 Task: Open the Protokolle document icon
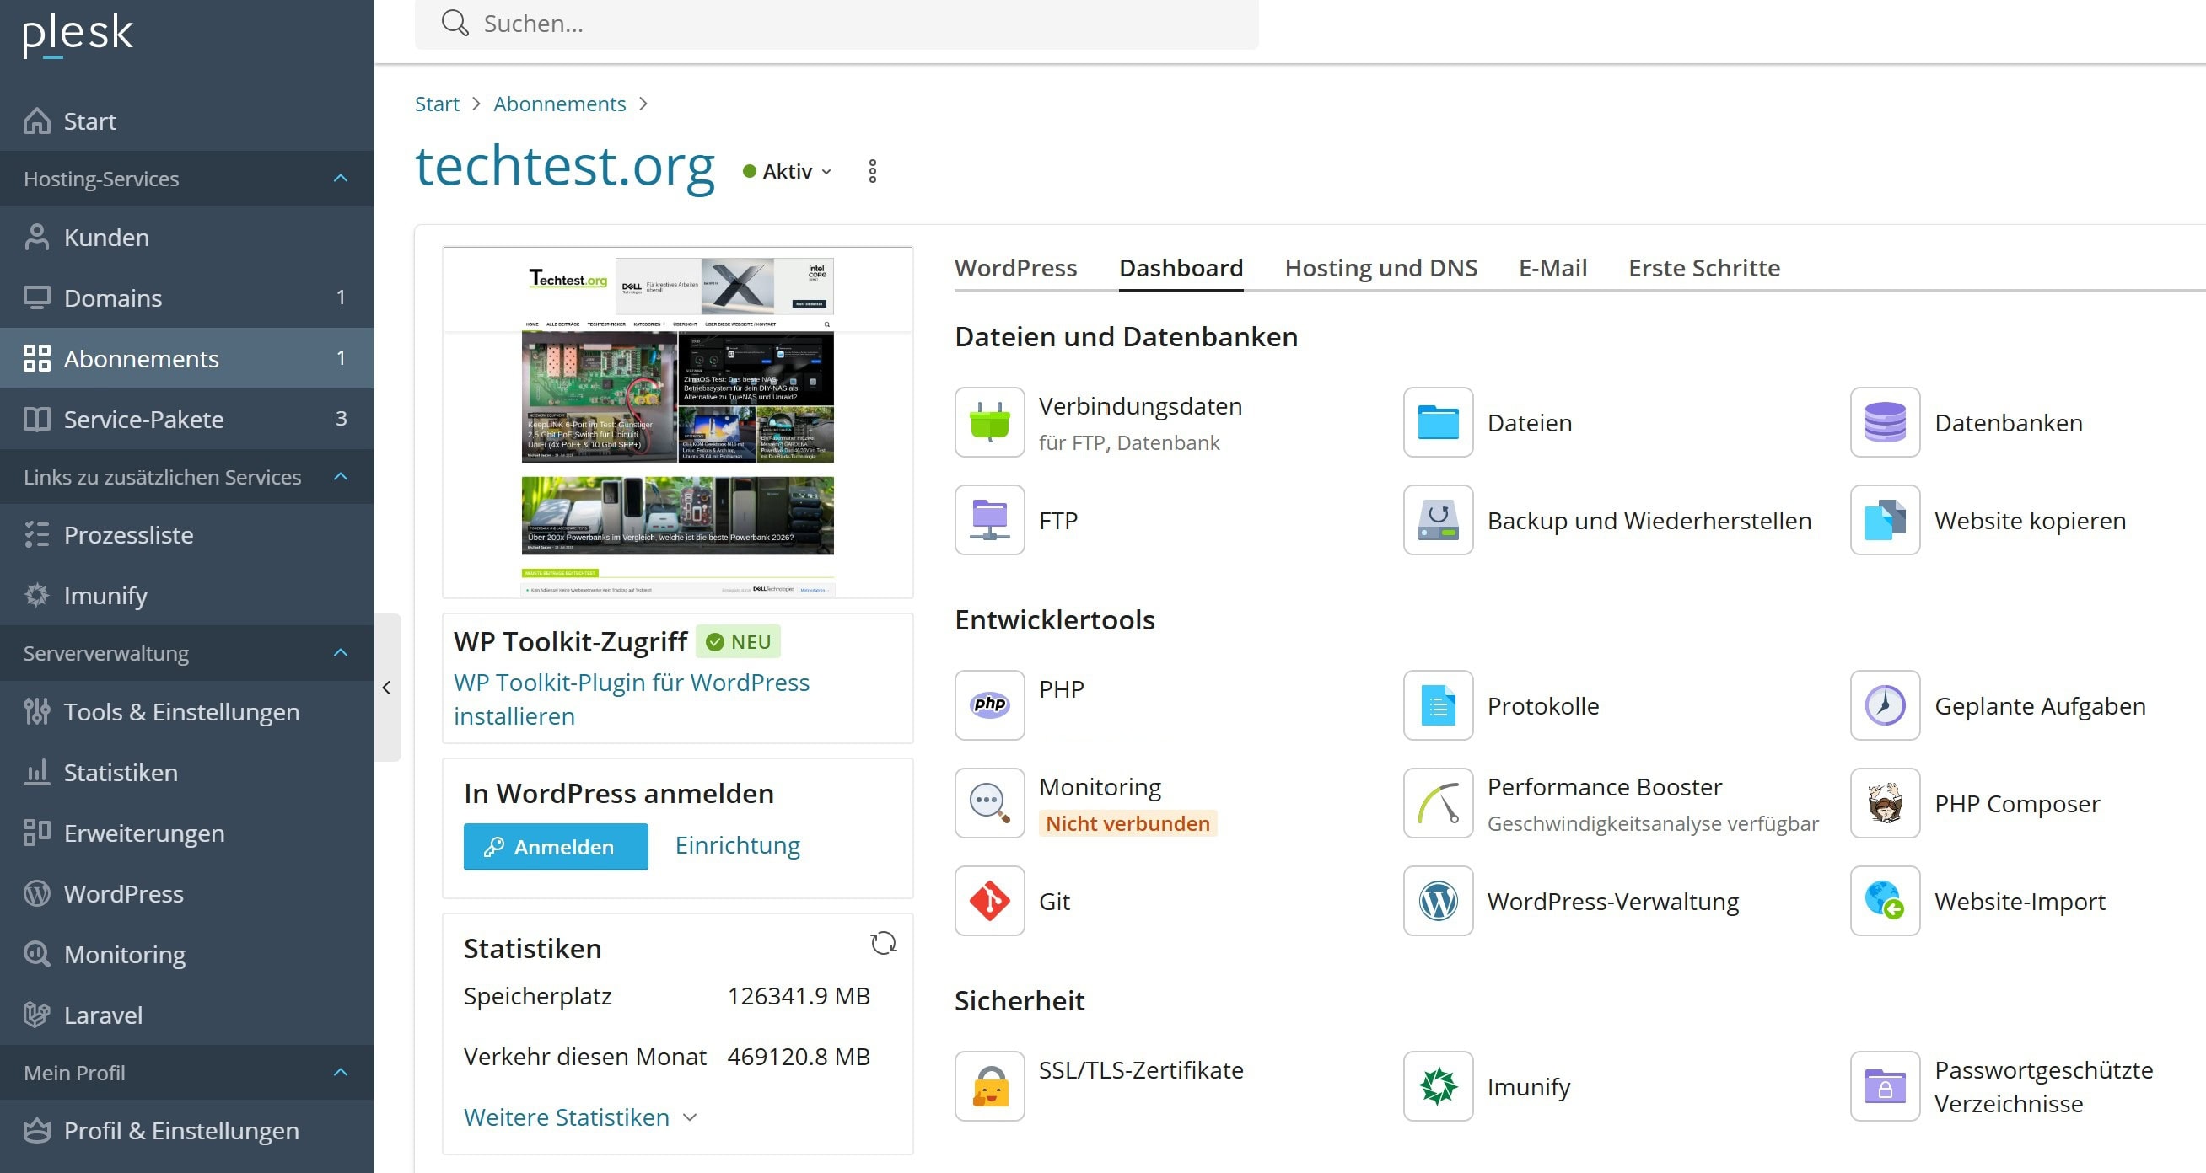pyautogui.click(x=1438, y=705)
